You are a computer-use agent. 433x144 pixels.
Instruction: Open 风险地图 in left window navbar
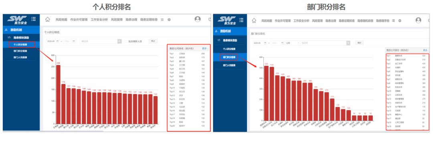61,20
